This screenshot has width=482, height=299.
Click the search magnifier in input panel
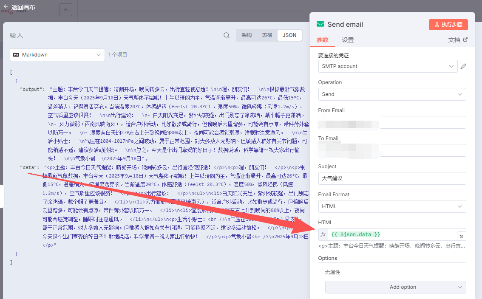227,35
